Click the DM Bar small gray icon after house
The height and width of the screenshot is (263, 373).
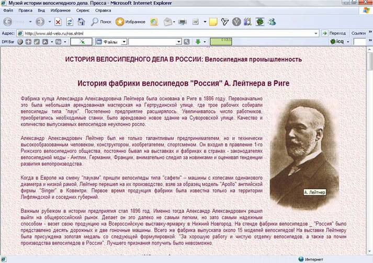(x=58, y=42)
